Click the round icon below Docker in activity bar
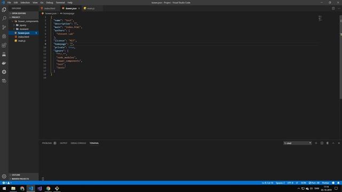This screenshot has height=192, width=342. tap(4, 72)
